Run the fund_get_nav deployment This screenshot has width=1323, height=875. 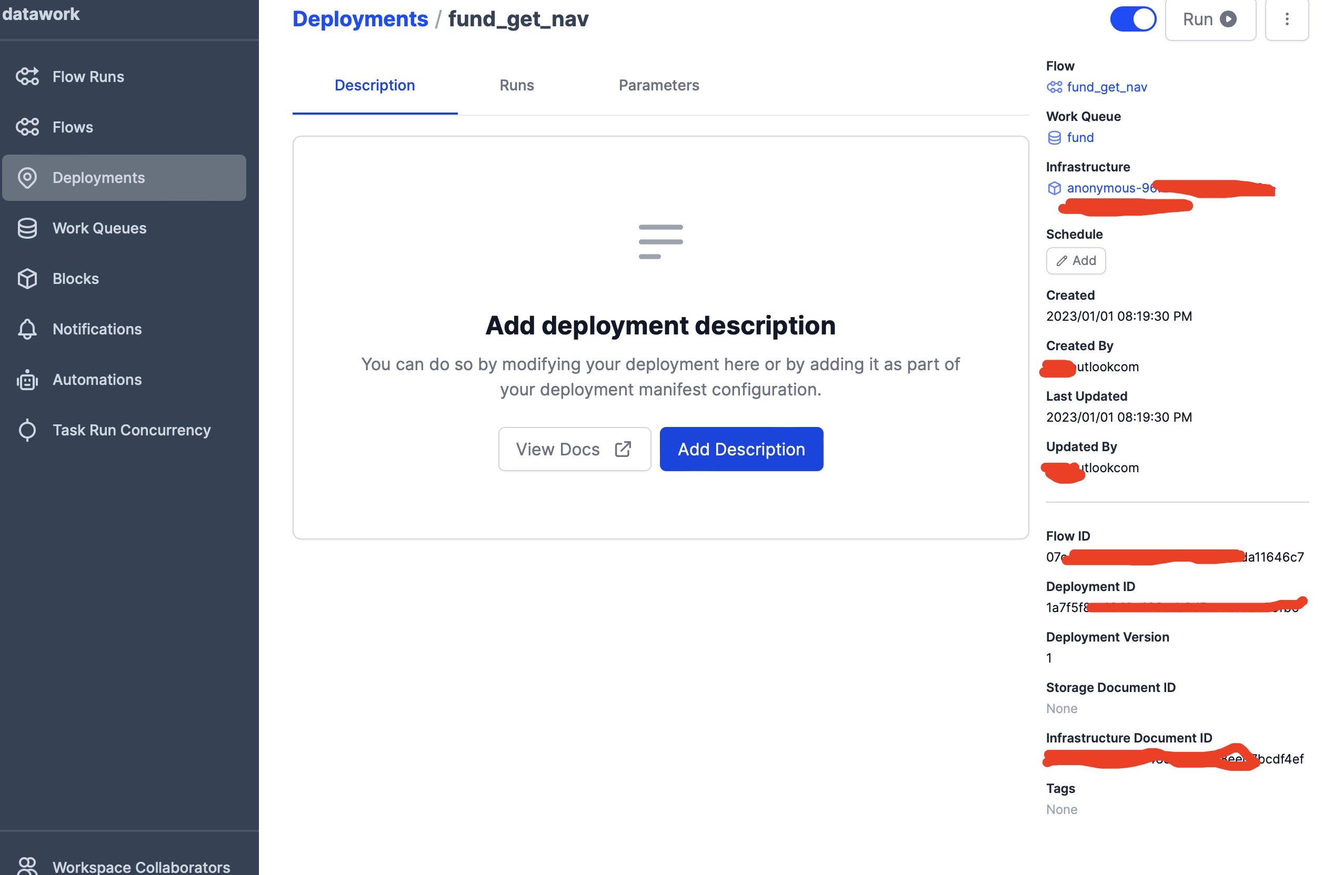tap(1210, 19)
